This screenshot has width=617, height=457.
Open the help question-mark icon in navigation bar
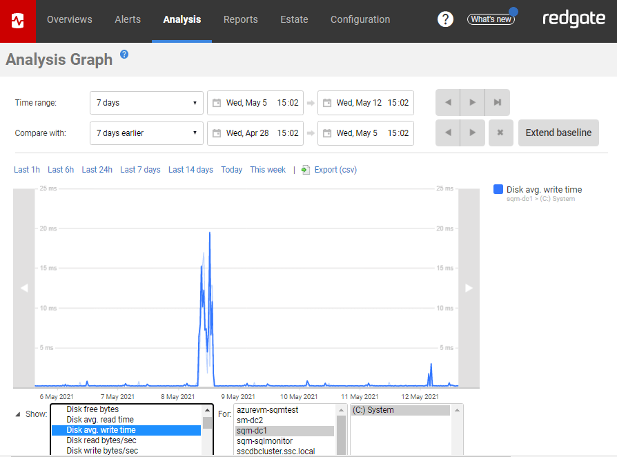pos(445,19)
